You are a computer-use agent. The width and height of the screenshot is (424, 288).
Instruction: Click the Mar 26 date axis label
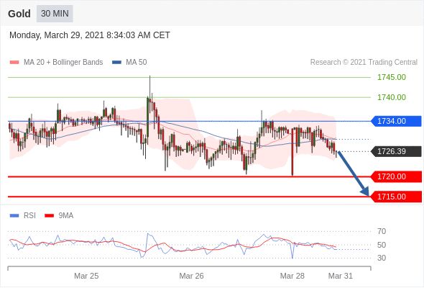coord(191,276)
